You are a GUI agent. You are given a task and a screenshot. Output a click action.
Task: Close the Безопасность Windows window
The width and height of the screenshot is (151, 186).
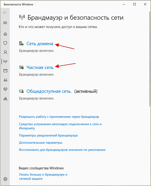pyautogui.click(x=145, y=4)
